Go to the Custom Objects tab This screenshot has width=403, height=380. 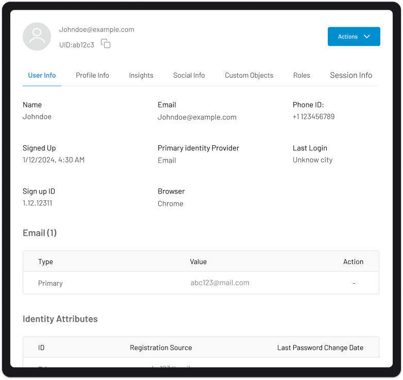click(x=249, y=75)
